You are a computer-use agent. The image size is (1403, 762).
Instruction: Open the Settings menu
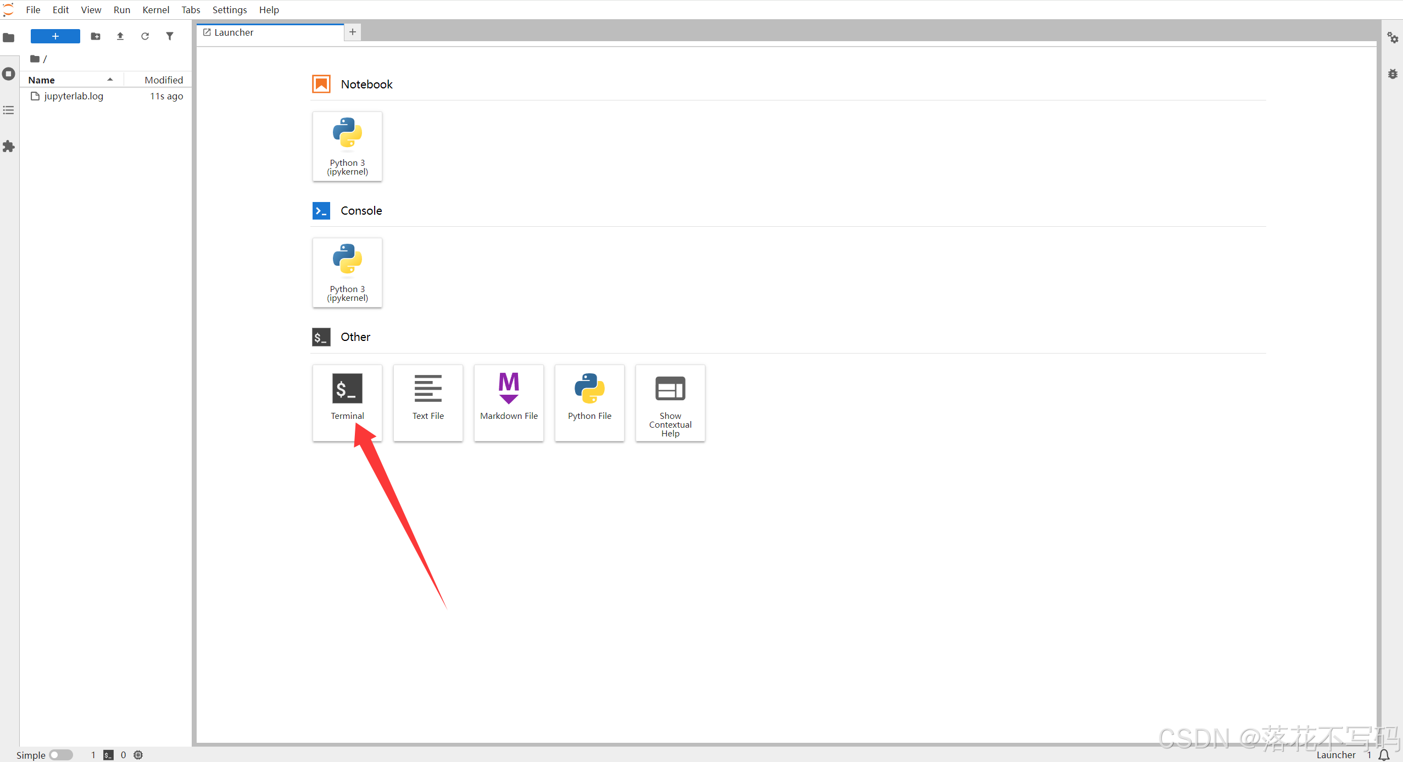(x=229, y=10)
